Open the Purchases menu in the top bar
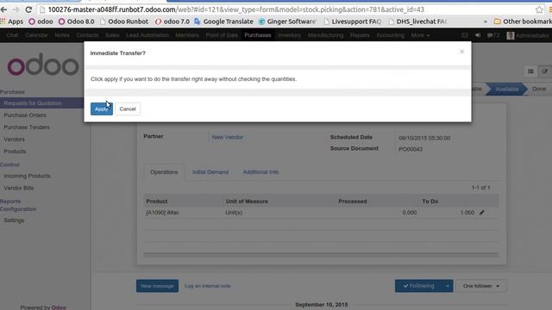 (x=258, y=35)
